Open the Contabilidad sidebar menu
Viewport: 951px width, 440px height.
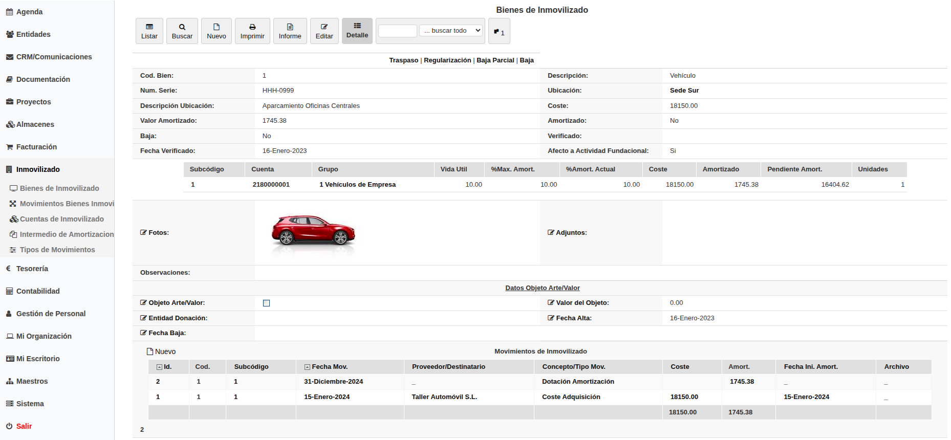pyautogui.click(x=38, y=291)
